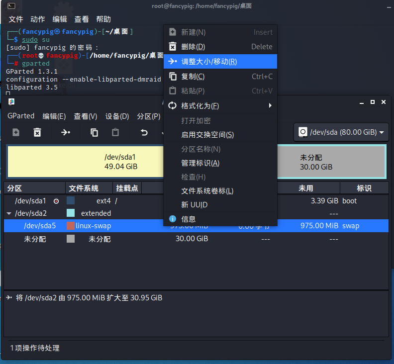Select 管理标识(A) in the context menu
Screen dimensions: 394x364
[220, 163]
